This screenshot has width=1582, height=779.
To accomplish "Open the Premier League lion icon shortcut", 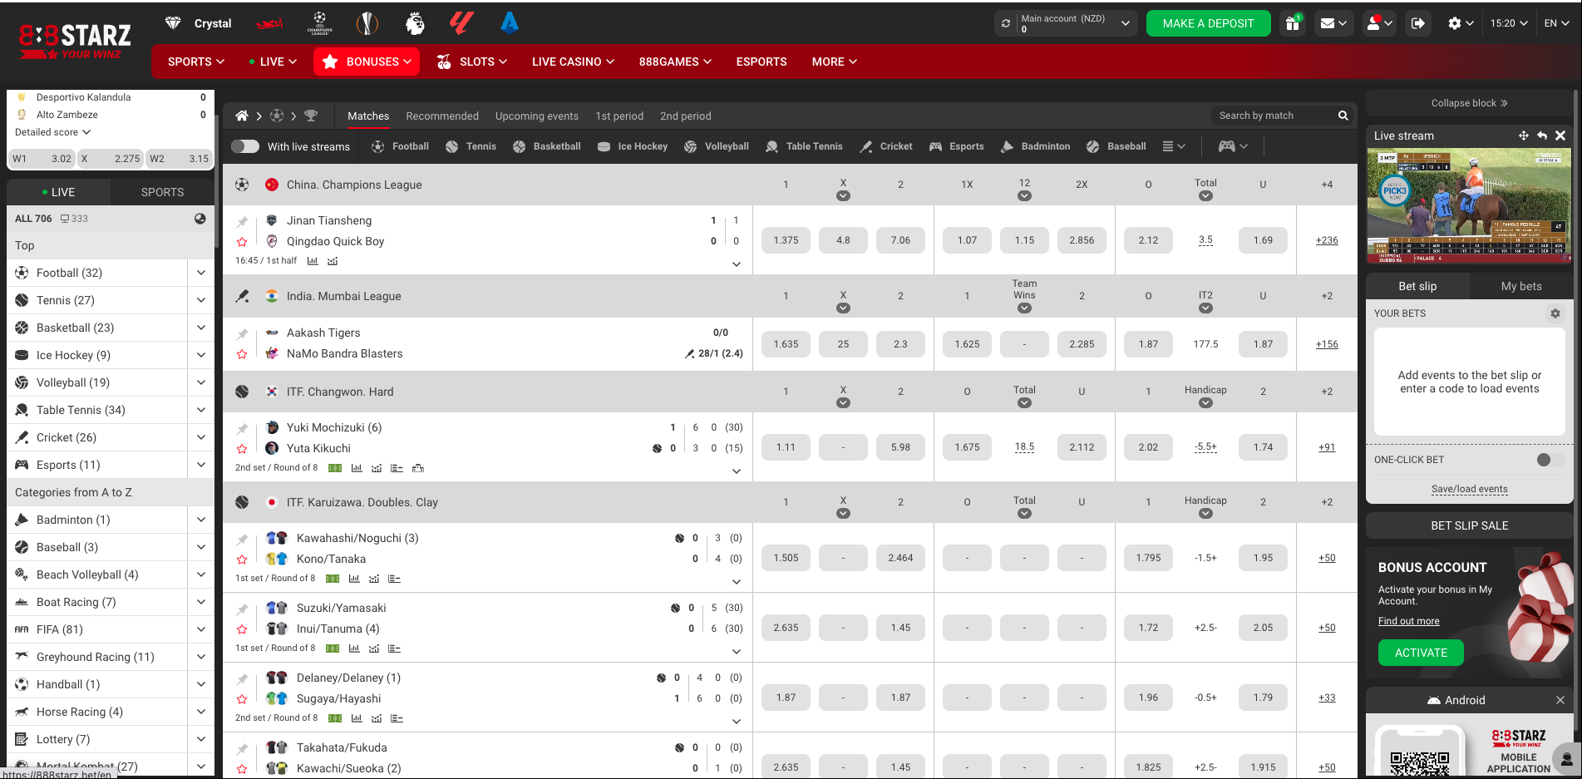I will 415,23.
